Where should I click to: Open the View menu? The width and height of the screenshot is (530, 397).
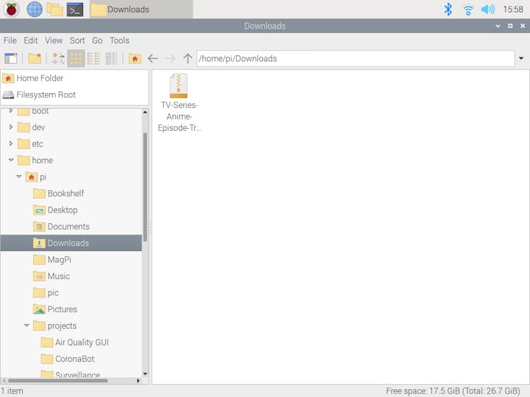coord(54,41)
